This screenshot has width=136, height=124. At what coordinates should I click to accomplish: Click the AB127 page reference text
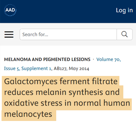60,68
